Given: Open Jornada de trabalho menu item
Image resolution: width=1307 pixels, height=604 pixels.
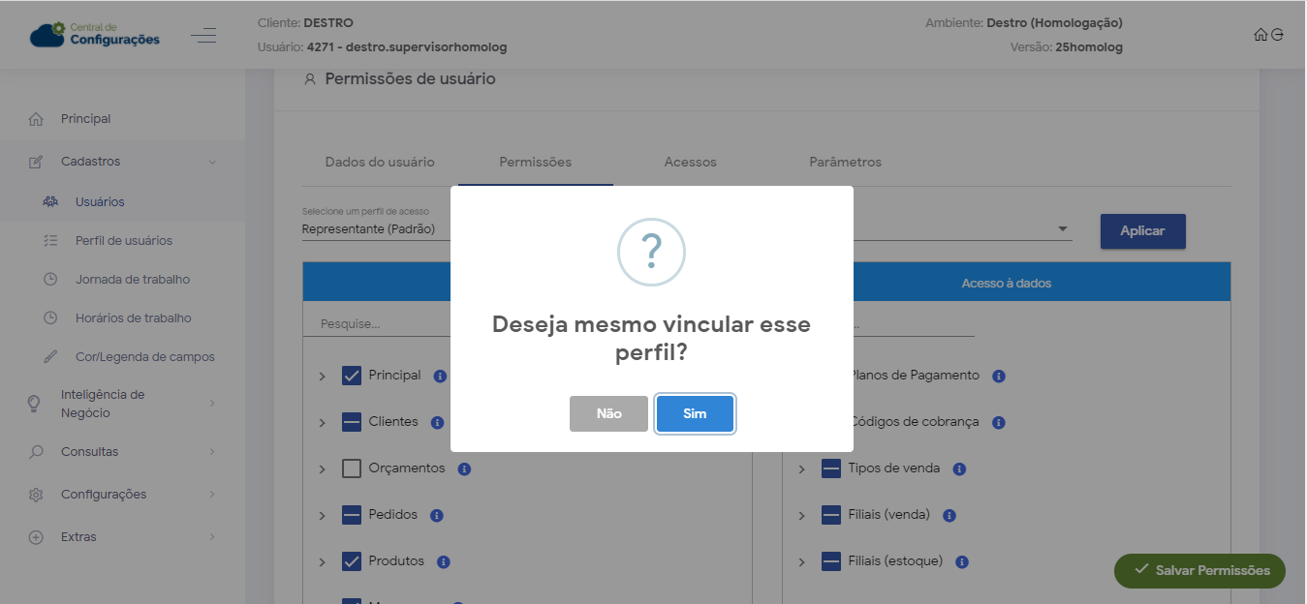Looking at the screenshot, I should tap(133, 279).
